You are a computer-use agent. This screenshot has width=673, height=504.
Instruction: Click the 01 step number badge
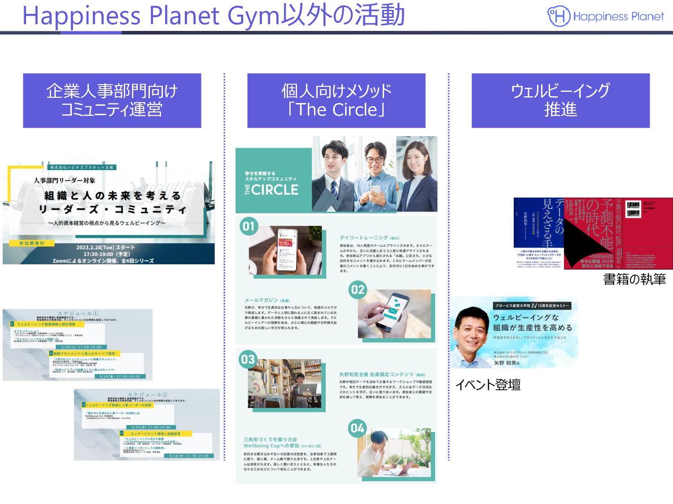[x=249, y=226]
